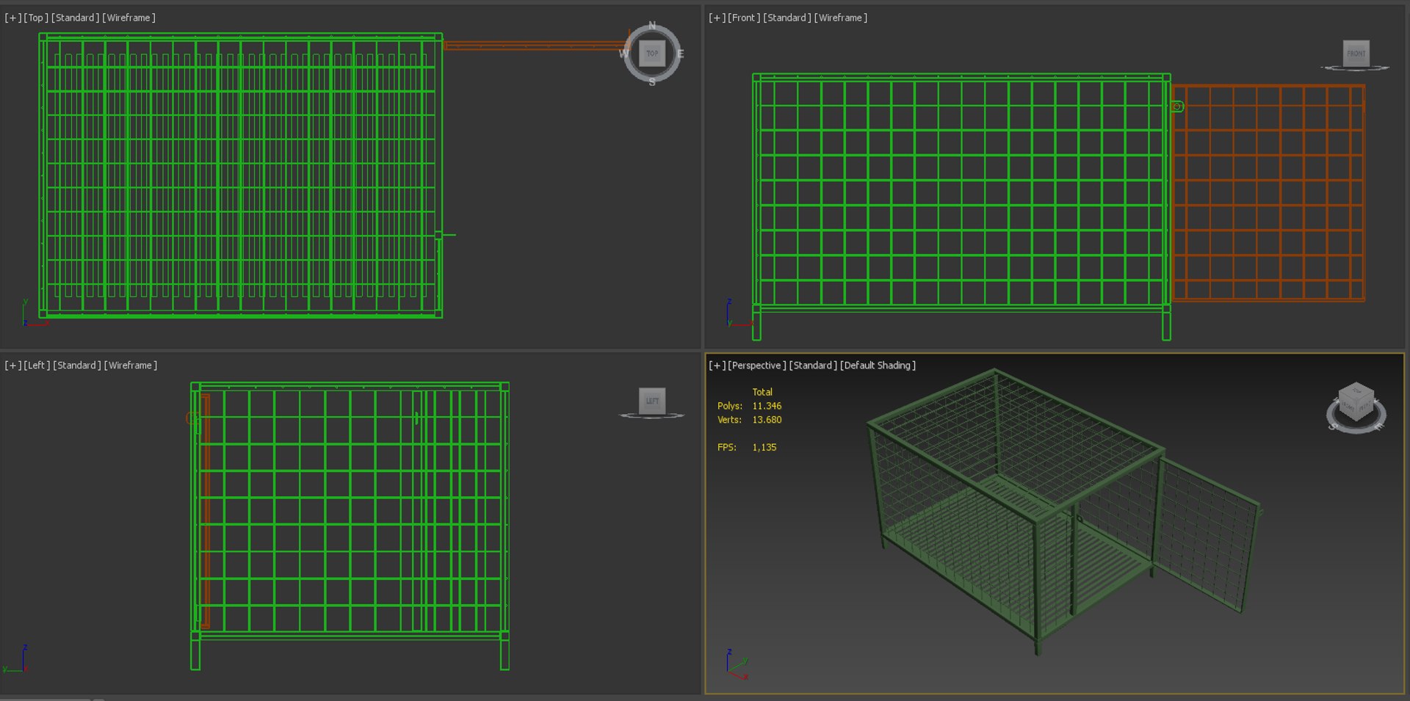
Task: Open the [+] menu in Front viewport
Action: [x=717, y=18]
